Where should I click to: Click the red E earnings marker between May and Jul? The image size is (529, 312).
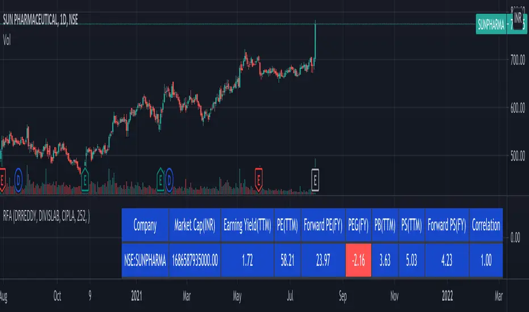coord(258,180)
